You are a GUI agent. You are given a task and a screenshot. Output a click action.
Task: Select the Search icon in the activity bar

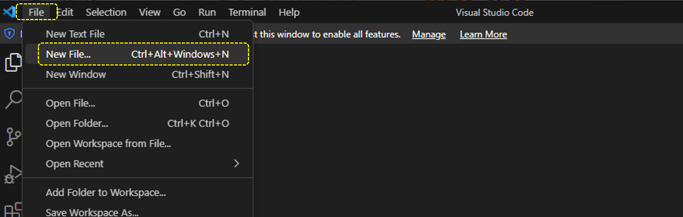[13, 99]
